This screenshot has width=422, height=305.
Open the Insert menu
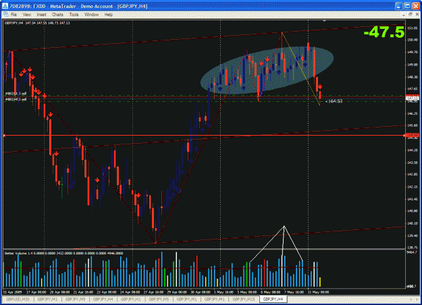pyautogui.click(x=41, y=15)
